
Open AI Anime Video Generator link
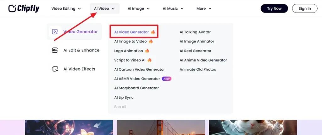(203, 60)
